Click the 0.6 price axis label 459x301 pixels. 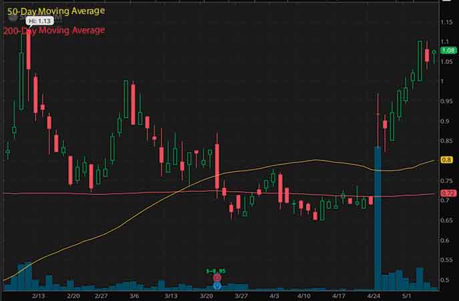pyautogui.click(x=444, y=240)
